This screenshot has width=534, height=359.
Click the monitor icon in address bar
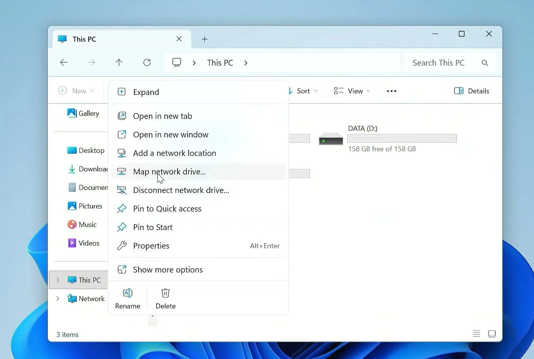[177, 63]
